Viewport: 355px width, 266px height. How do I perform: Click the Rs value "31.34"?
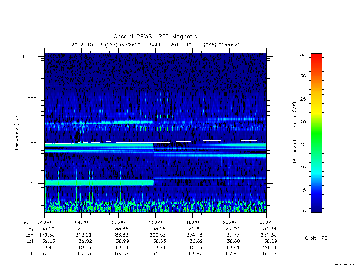(x=270, y=229)
